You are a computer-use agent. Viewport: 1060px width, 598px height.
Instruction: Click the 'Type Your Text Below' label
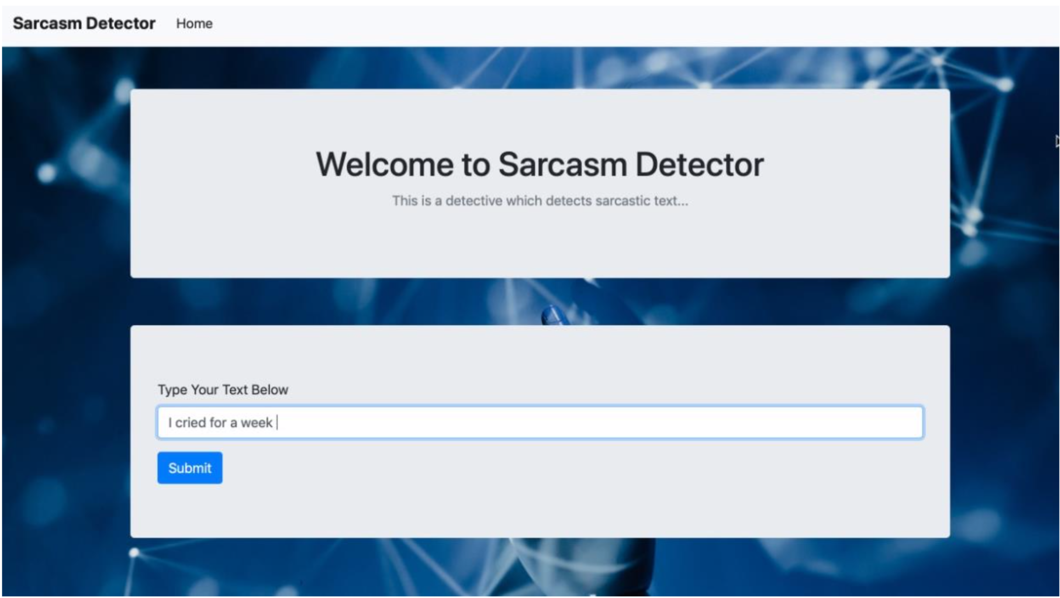(x=223, y=389)
